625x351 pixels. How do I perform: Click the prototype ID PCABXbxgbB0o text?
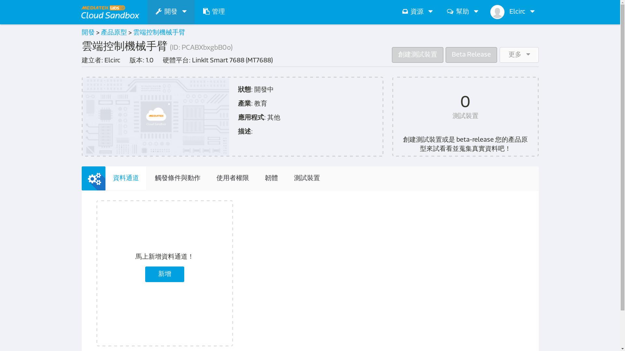201,48
